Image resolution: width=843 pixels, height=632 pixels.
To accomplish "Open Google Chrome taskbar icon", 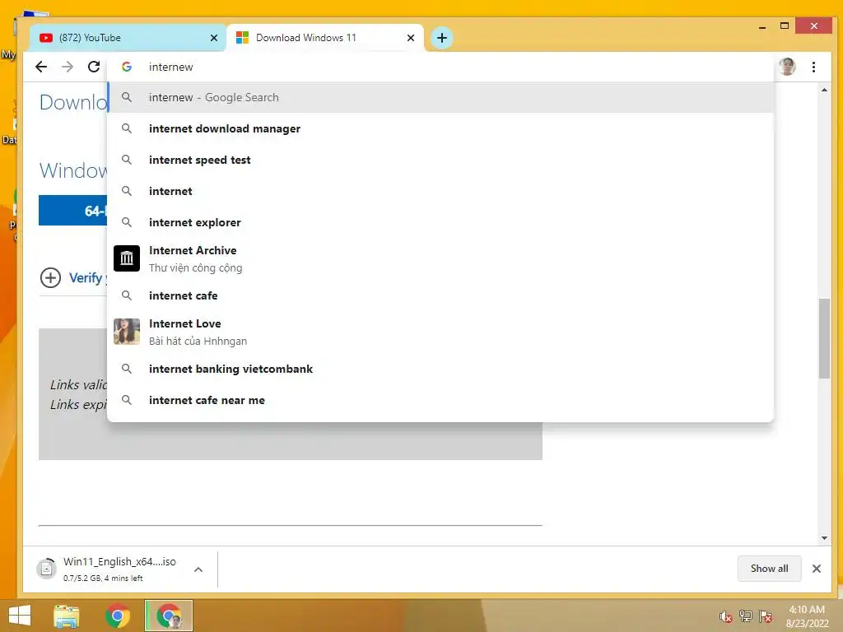I will coord(117,616).
